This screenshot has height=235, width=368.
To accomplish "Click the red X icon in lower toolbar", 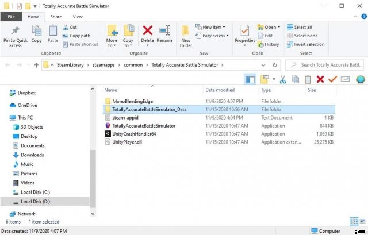I will tap(320, 79).
